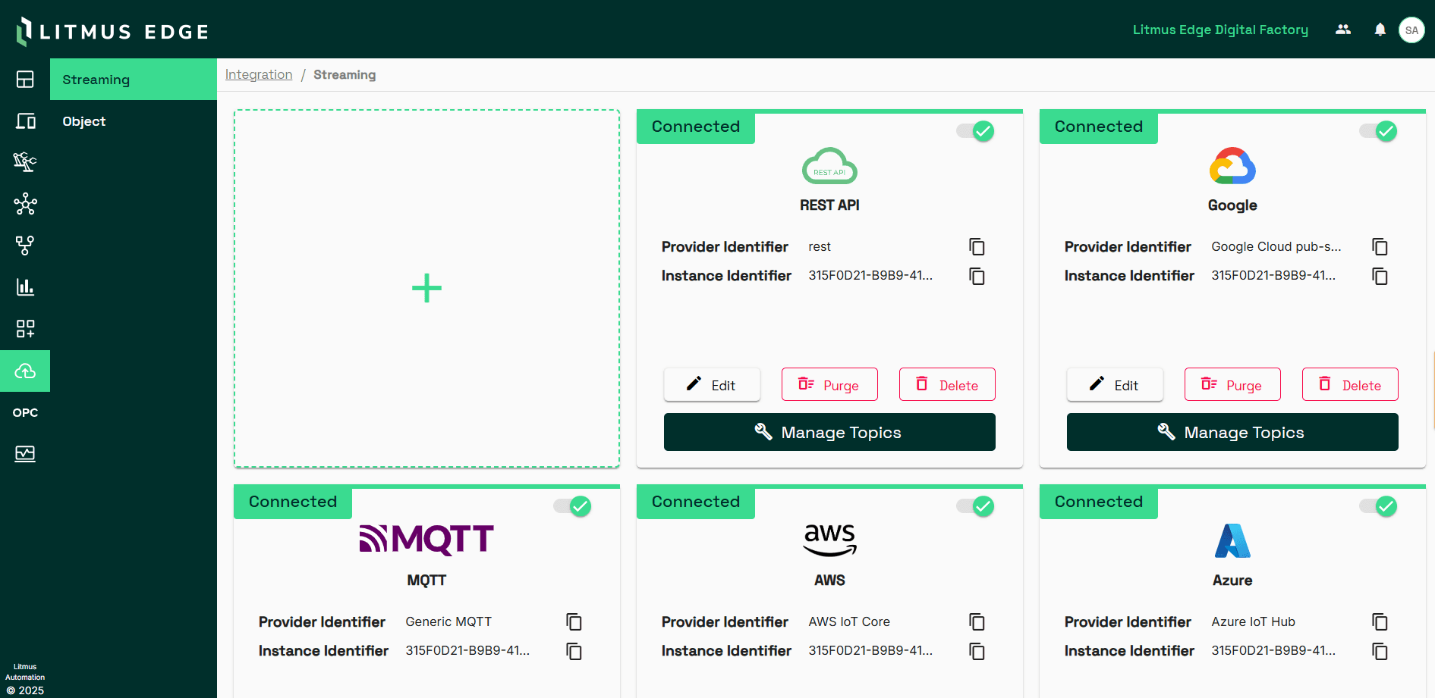Add a new streaming connector with the plus tile
The width and height of the screenshot is (1435, 698).
426,288
